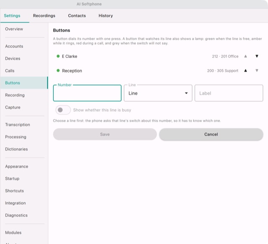
Task: Click into the Label field
Action: [x=229, y=93]
